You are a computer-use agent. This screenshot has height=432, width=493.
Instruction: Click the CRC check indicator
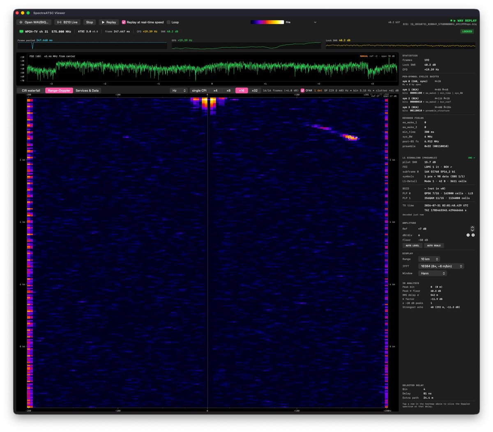471,158
